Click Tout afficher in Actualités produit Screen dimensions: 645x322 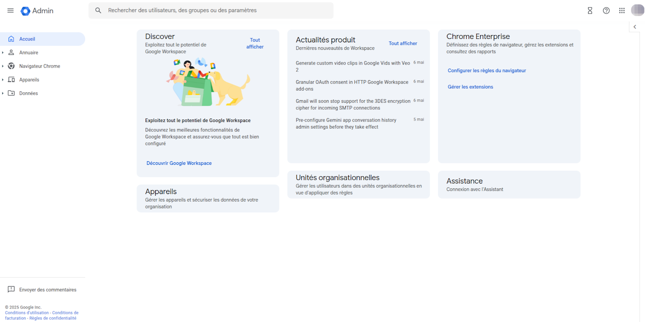(403, 43)
